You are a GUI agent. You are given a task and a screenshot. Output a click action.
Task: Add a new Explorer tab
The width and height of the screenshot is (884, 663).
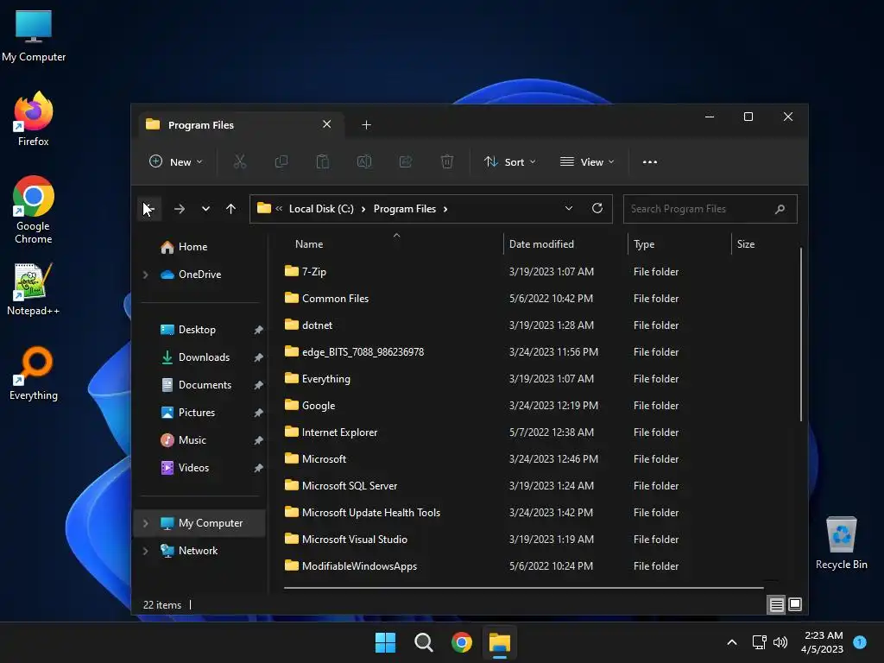coord(366,125)
